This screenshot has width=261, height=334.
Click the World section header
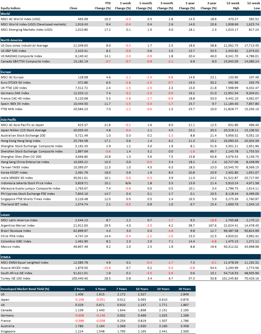tap(5, 14)
